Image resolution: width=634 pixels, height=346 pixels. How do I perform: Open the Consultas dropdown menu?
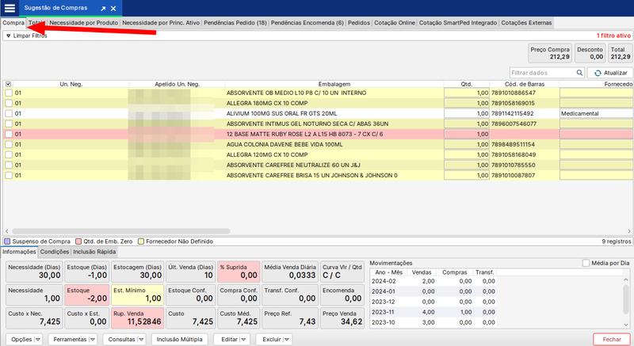[x=139, y=339]
